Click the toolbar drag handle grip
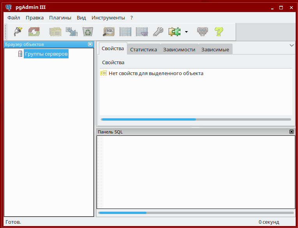This screenshot has height=228, width=298. coord(6,32)
